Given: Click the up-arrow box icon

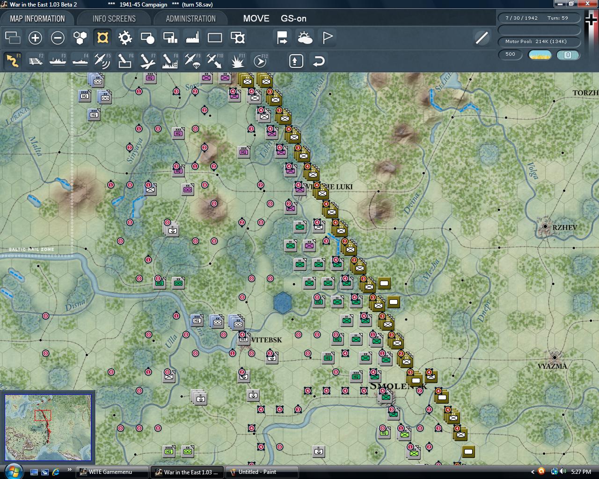Looking at the screenshot, I should coord(296,61).
